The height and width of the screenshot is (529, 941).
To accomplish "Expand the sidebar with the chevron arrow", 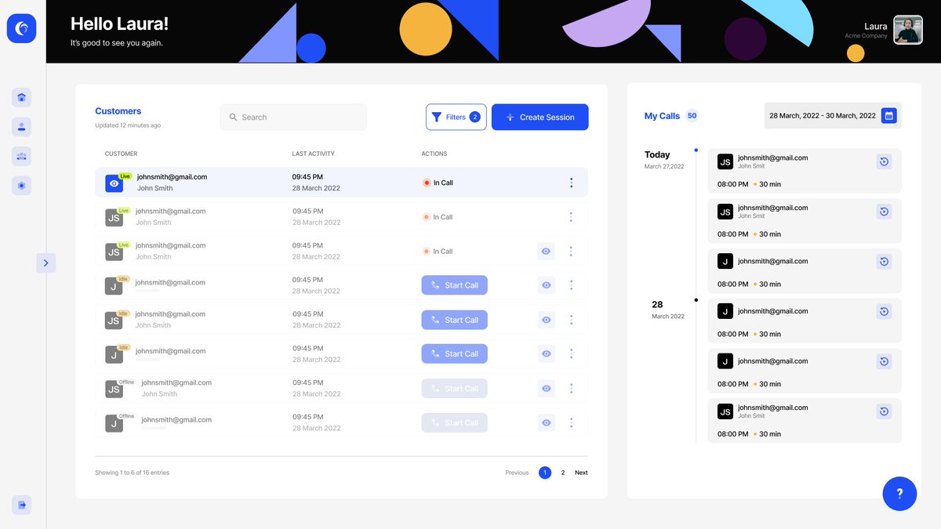I will 45,263.
